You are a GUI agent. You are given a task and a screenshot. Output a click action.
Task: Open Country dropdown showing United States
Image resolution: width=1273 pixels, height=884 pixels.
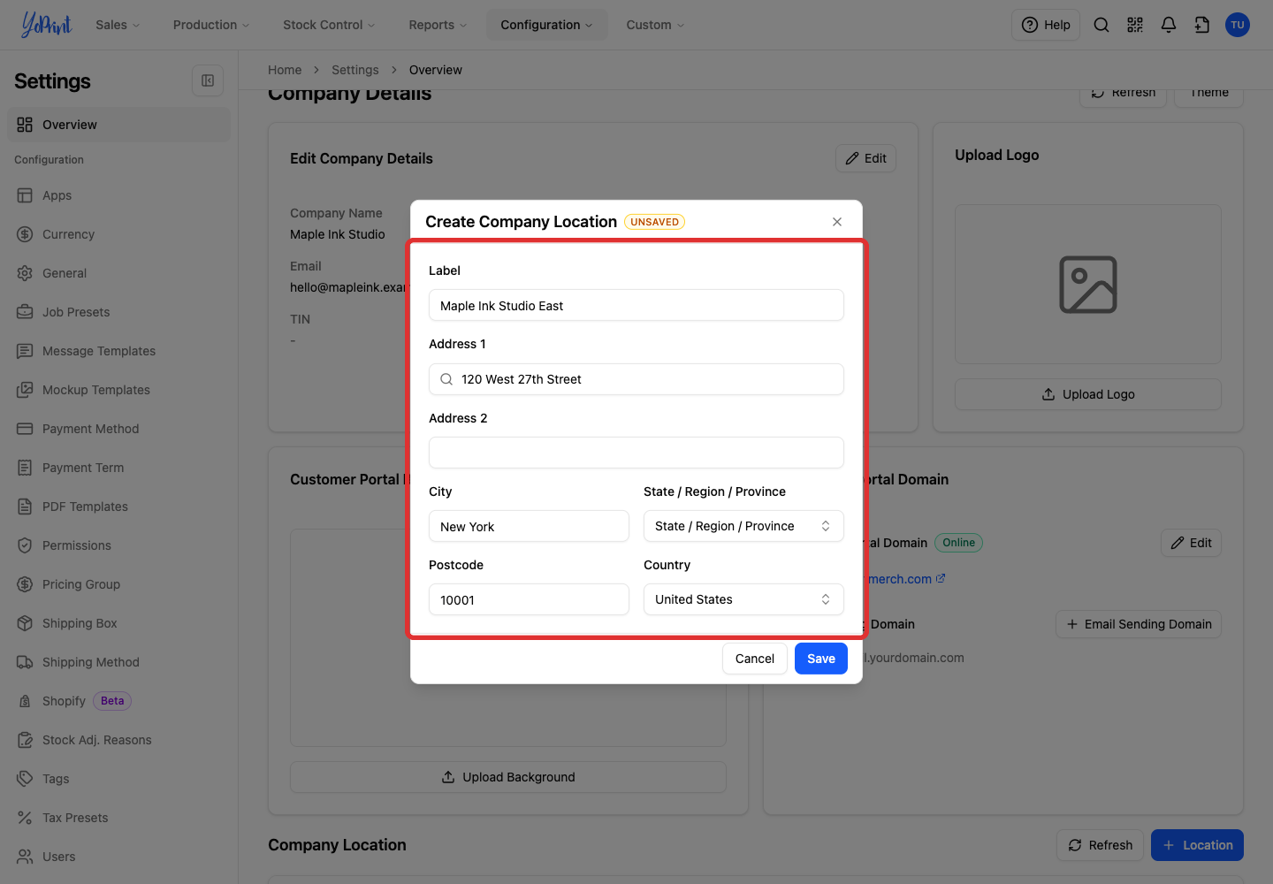(x=743, y=599)
